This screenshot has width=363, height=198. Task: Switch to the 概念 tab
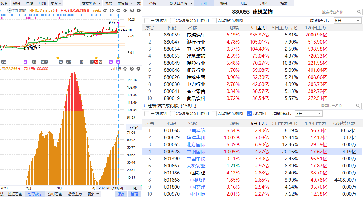click(224, 4)
